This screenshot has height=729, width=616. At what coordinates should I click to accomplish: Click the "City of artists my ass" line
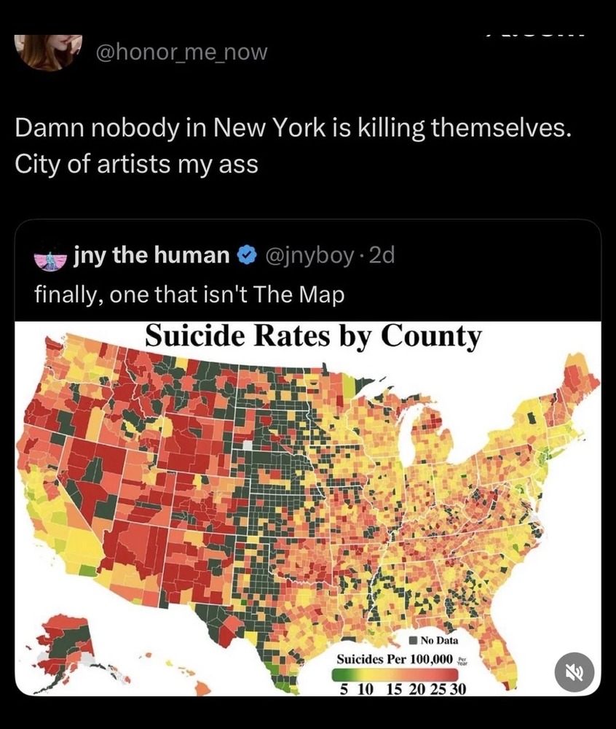[136, 163]
